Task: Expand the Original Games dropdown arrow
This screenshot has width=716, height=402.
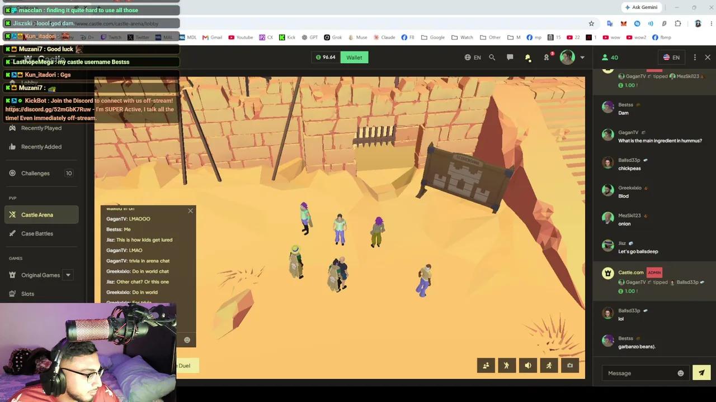Action: click(x=68, y=275)
